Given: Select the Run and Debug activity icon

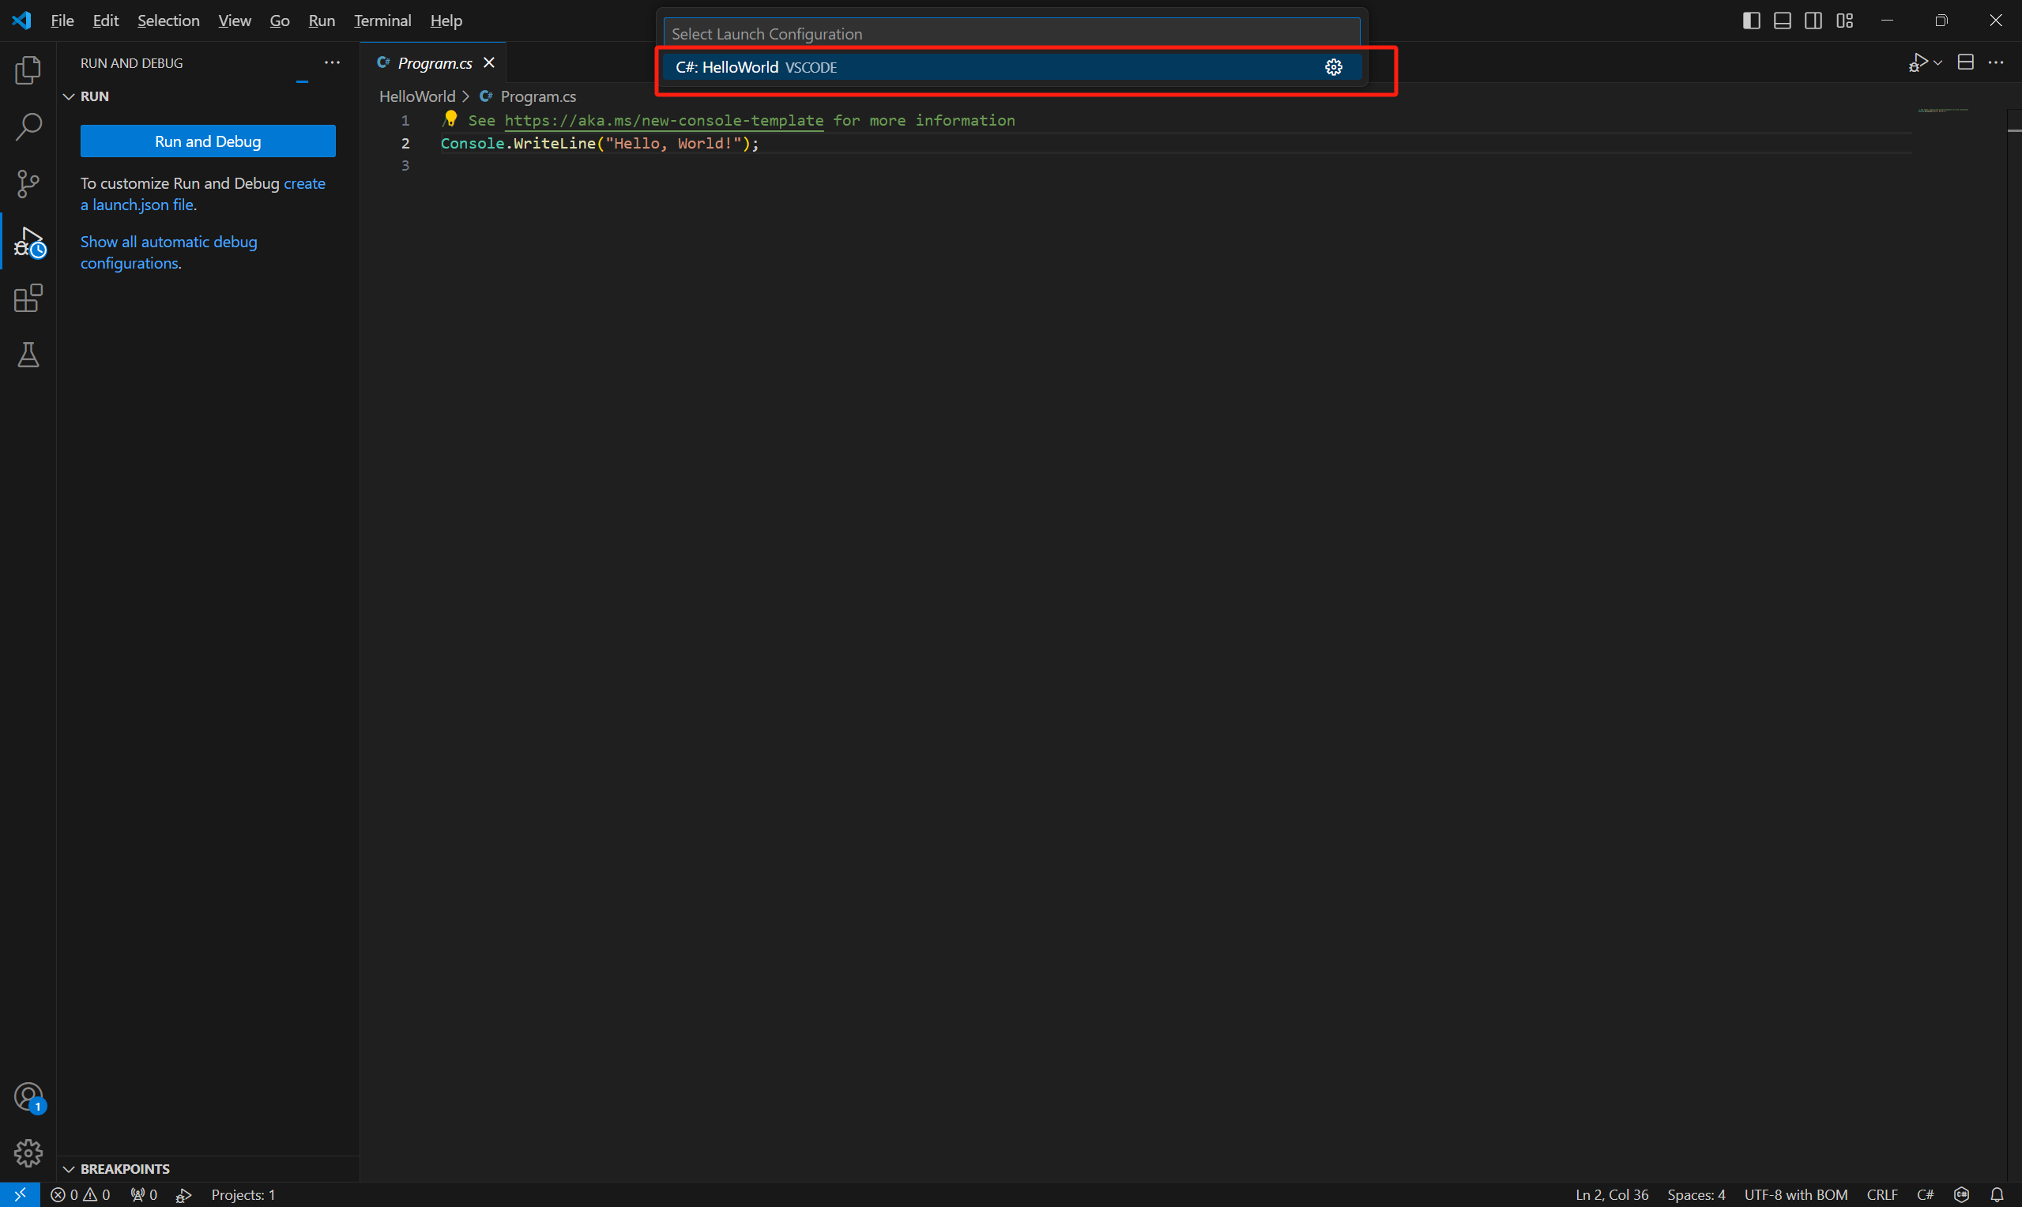Looking at the screenshot, I should [28, 242].
